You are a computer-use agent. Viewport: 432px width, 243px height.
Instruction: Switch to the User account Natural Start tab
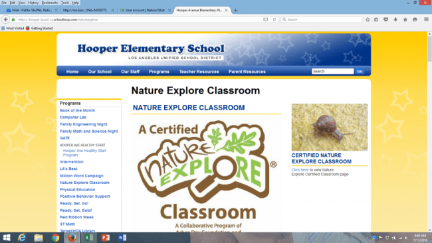coord(144,10)
